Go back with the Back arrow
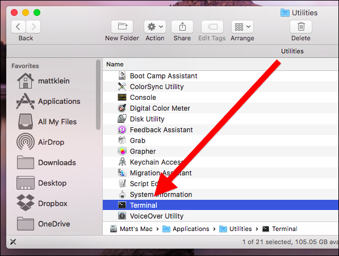Image resolution: width=339 pixels, height=256 pixels. coord(18,27)
